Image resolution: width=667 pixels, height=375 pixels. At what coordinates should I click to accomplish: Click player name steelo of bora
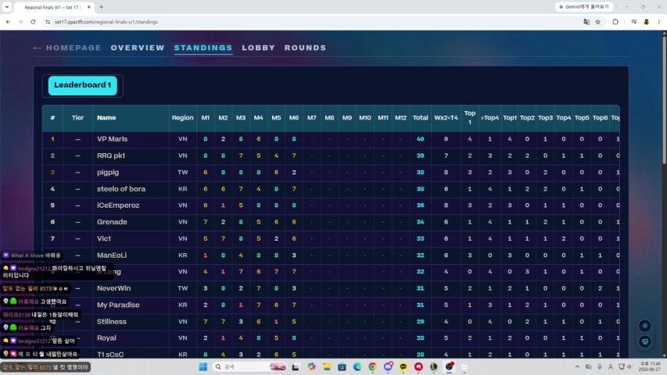point(121,189)
